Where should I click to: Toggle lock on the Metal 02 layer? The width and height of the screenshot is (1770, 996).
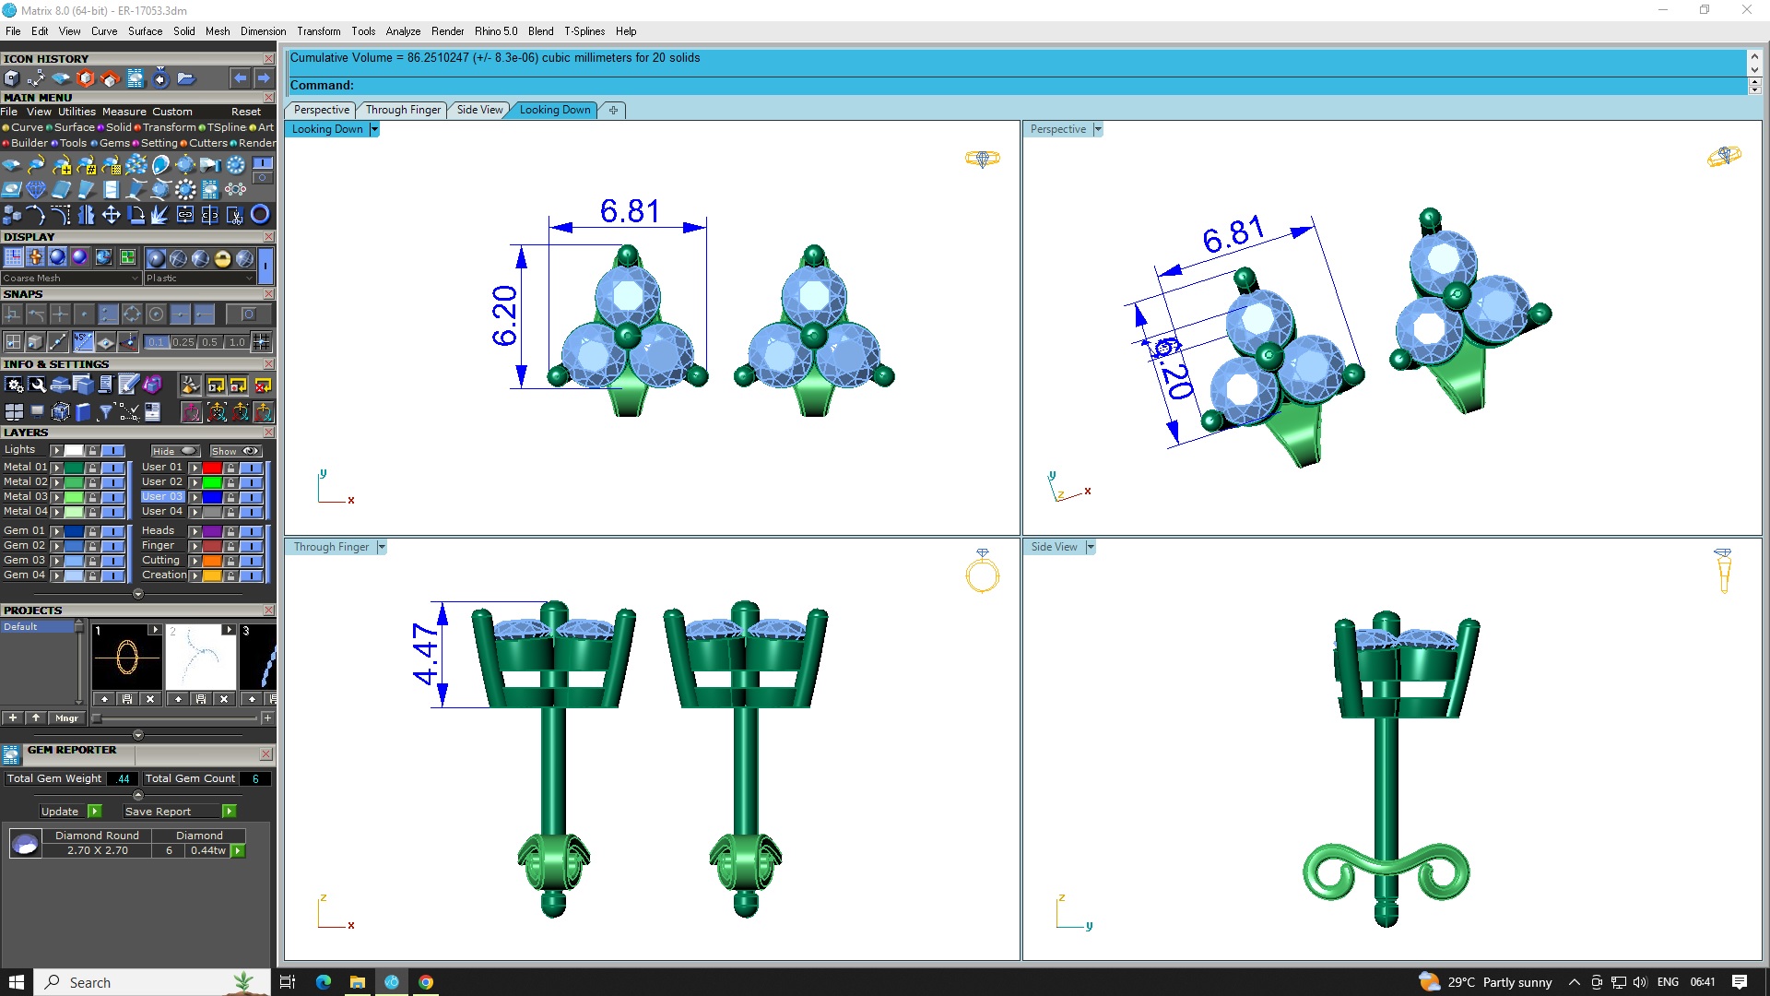tap(92, 482)
